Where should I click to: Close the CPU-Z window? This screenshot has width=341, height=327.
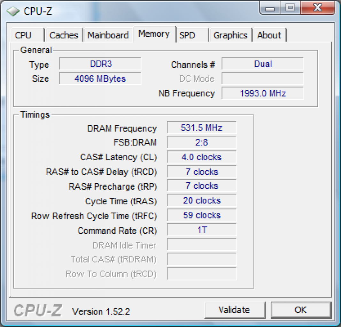pyautogui.click(x=318, y=8)
